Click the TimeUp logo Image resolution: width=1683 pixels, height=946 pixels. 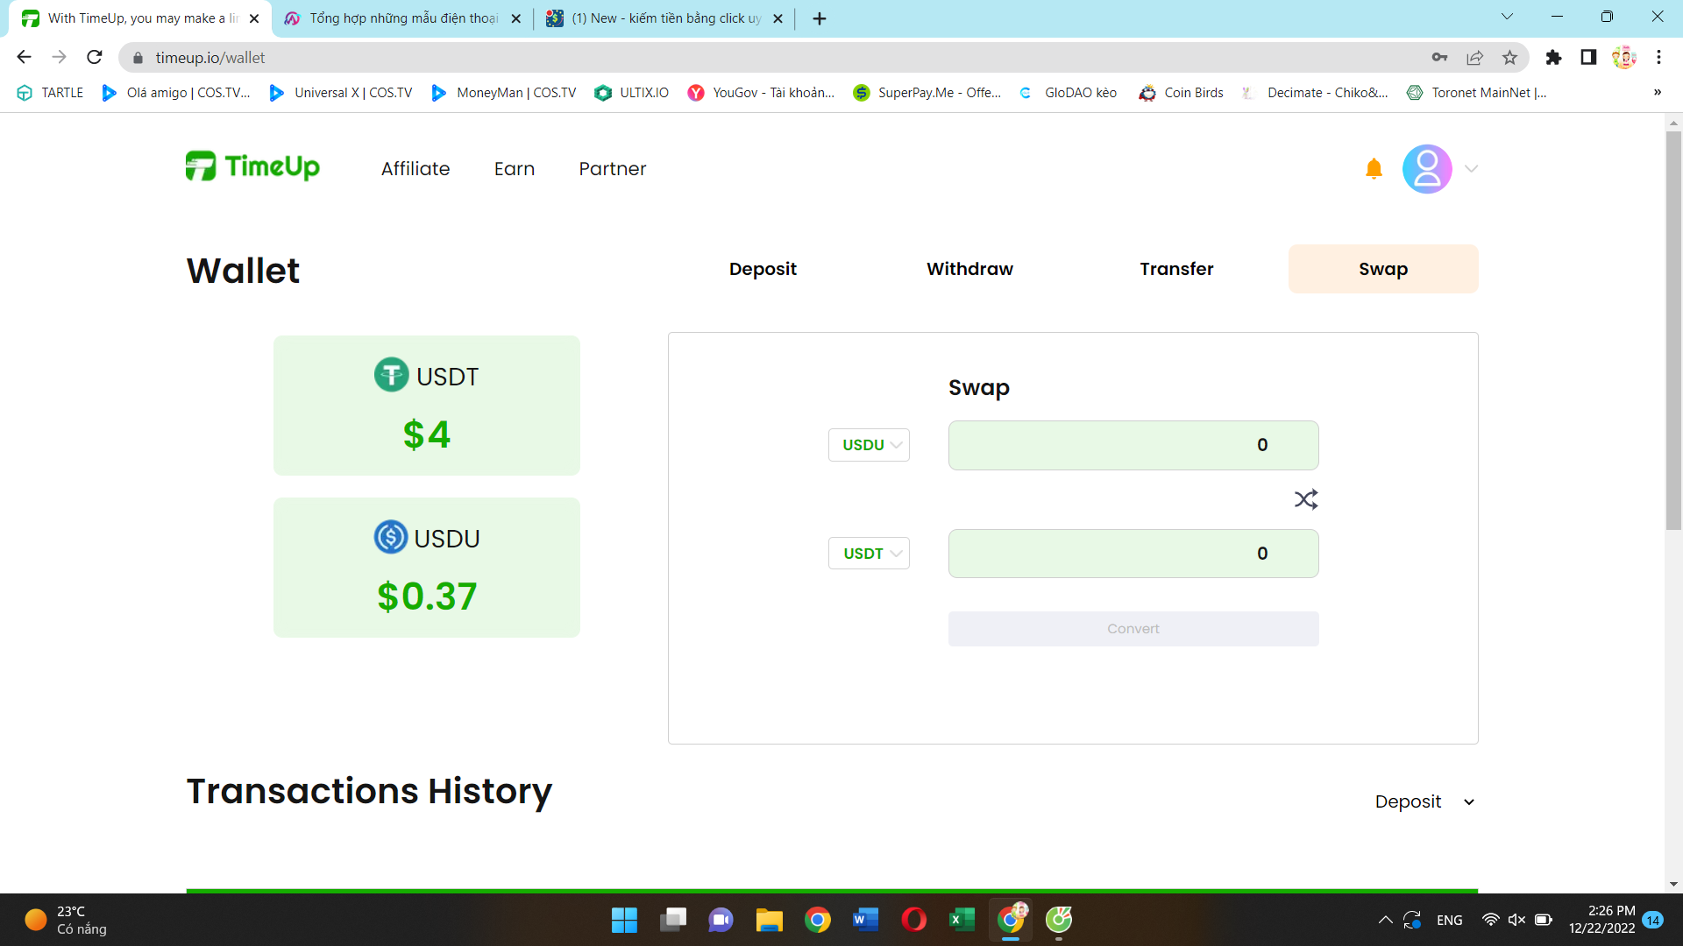pos(252,166)
